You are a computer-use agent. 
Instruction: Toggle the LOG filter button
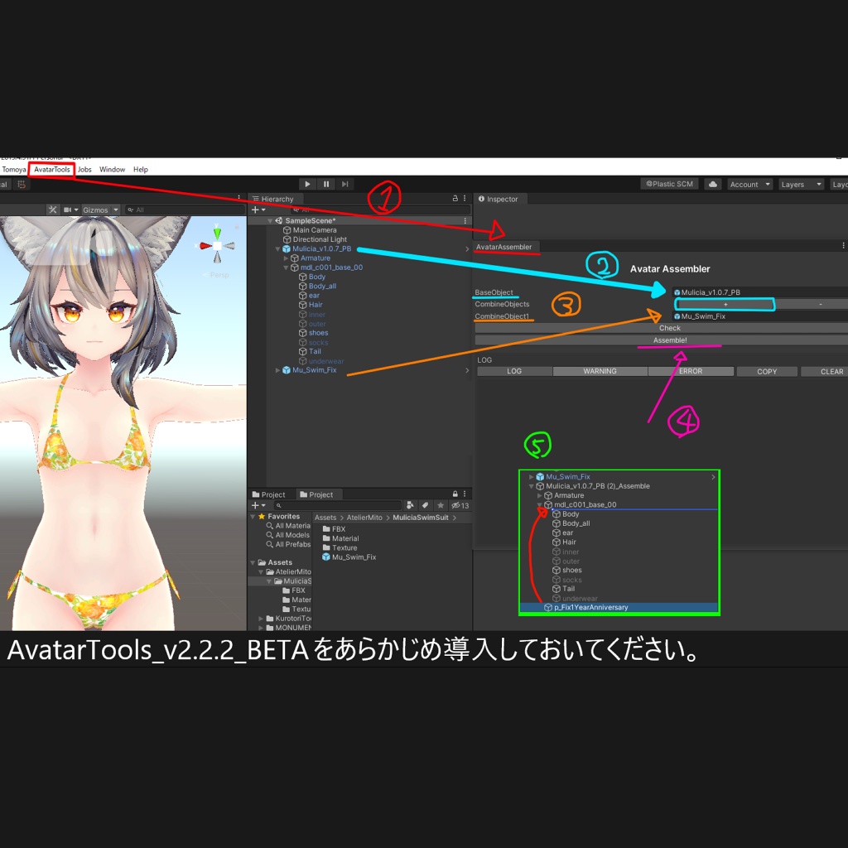pos(514,371)
